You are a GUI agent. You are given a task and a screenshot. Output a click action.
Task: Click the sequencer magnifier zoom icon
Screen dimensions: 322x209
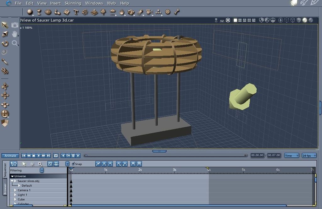click(40, 164)
